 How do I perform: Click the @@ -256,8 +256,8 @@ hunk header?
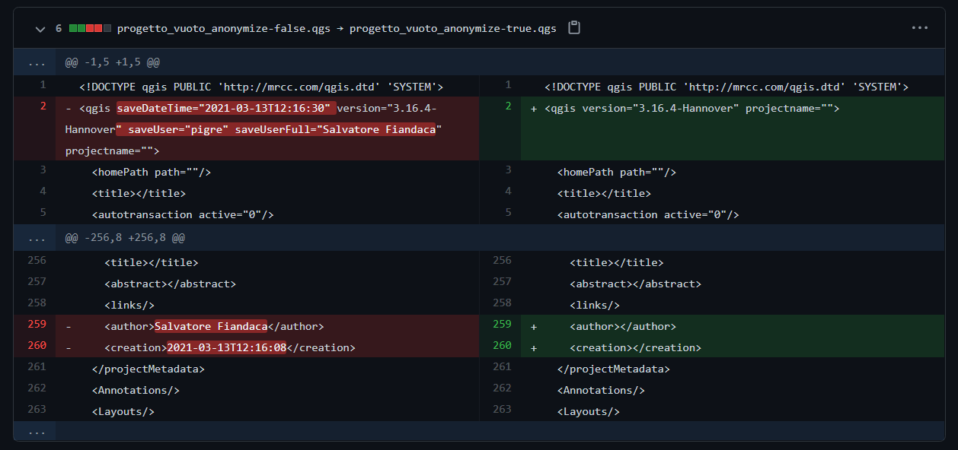coord(125,238)
